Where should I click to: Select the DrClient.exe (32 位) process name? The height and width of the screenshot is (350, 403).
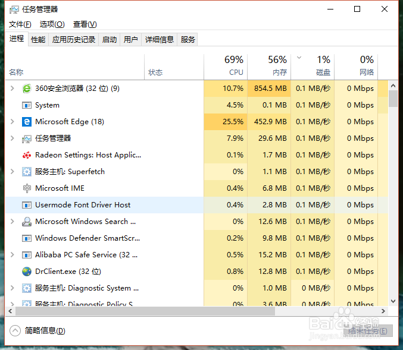click(x=68, y=272)
